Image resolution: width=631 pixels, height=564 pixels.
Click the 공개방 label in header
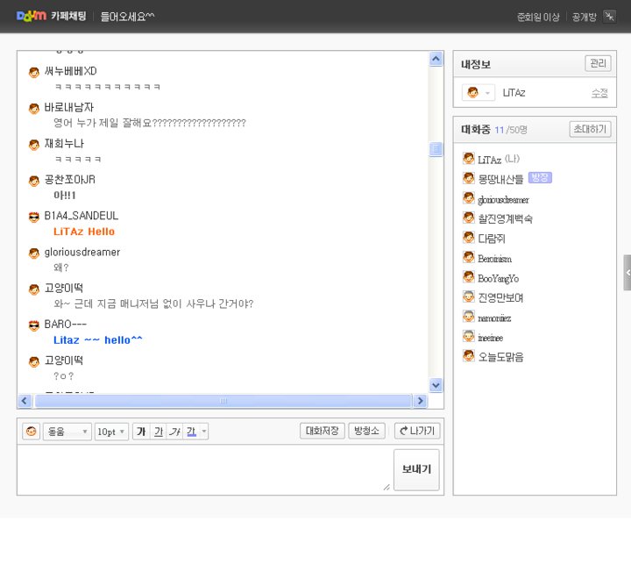pyautogui.click(x=584, y=17)
